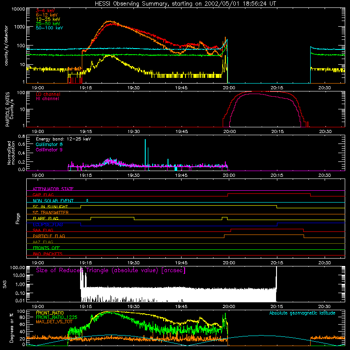Click the 20:15 tick under particle rates plot

click(x=277, y=132)
